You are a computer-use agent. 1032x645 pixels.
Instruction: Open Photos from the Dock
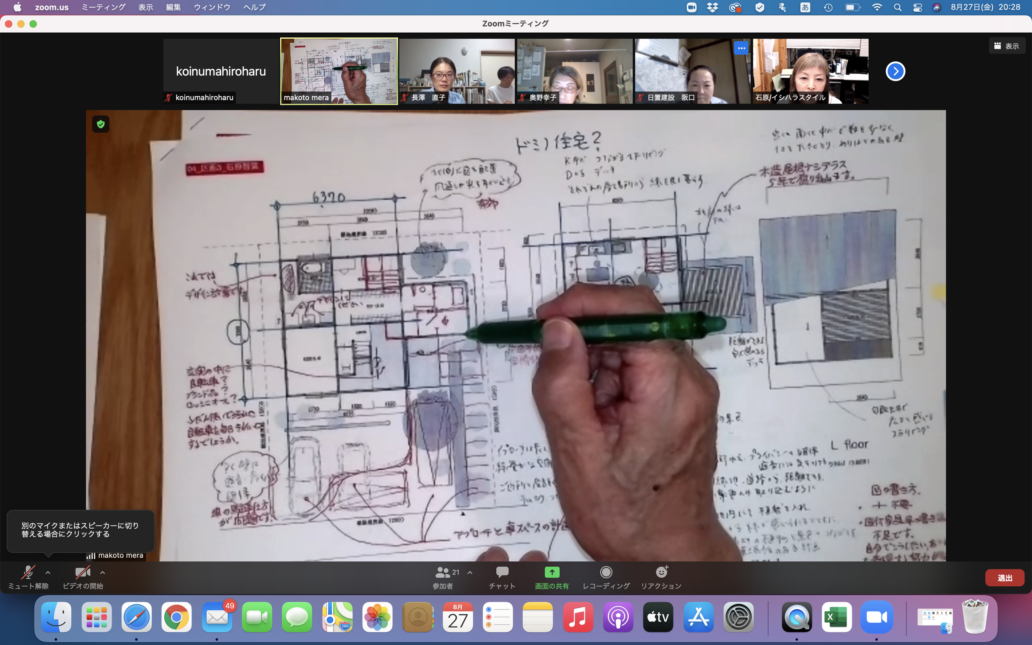[377, 617]
